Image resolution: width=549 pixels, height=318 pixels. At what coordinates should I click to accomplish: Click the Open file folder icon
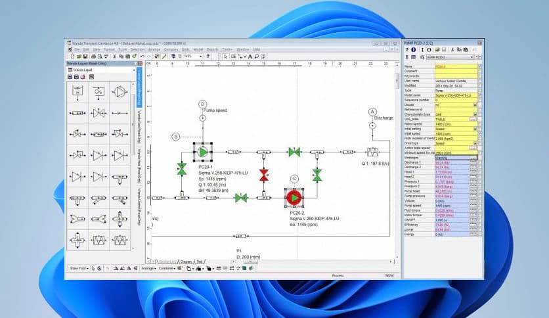77,57
